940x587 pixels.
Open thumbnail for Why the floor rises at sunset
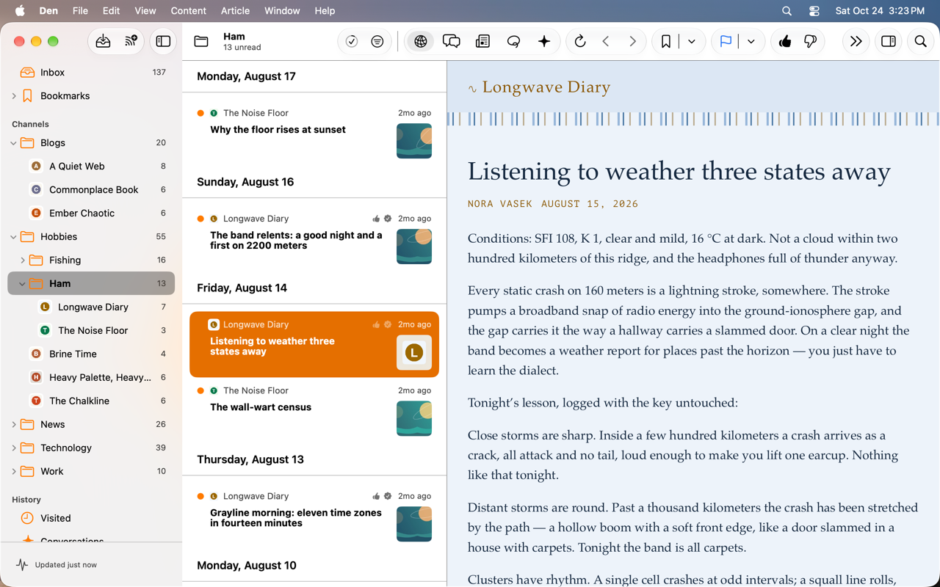tap(414, 141)
